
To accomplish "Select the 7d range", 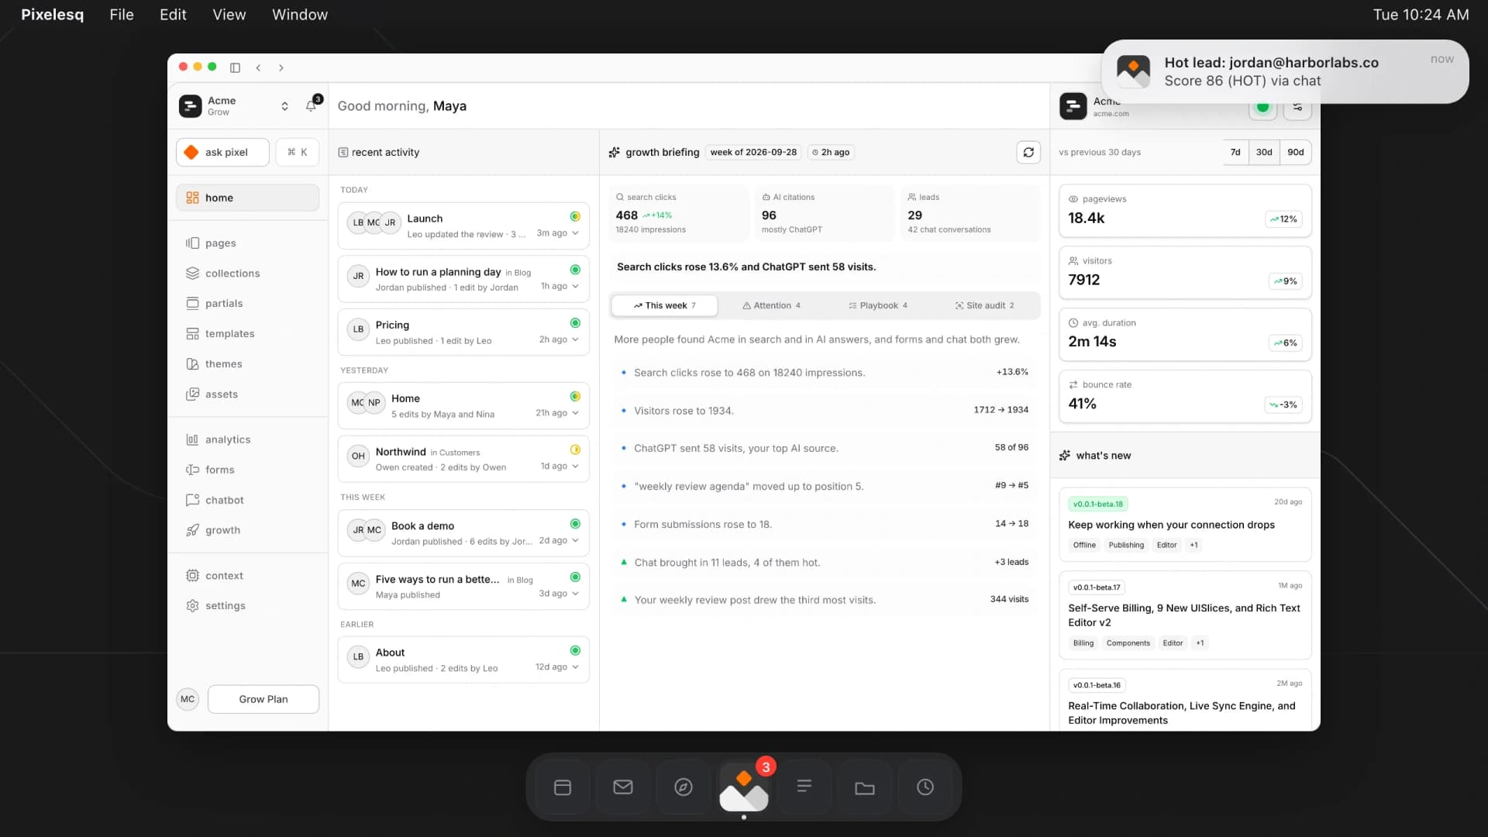I will tap(1235, 152).
